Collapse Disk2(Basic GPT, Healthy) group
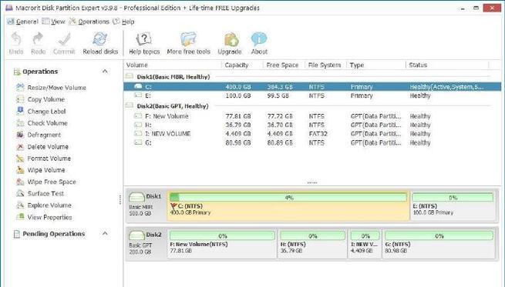 coord(129,105)
